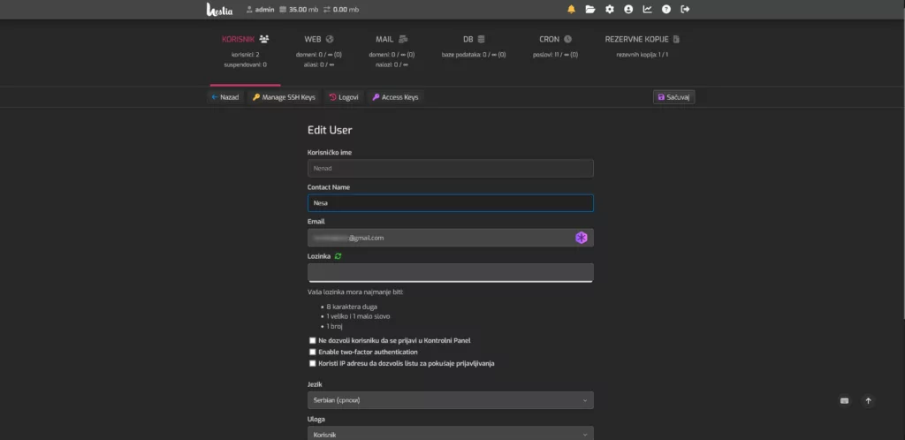905x440 pixels.
Task: Open the Logovi button
Action: (x=344, y=97)
